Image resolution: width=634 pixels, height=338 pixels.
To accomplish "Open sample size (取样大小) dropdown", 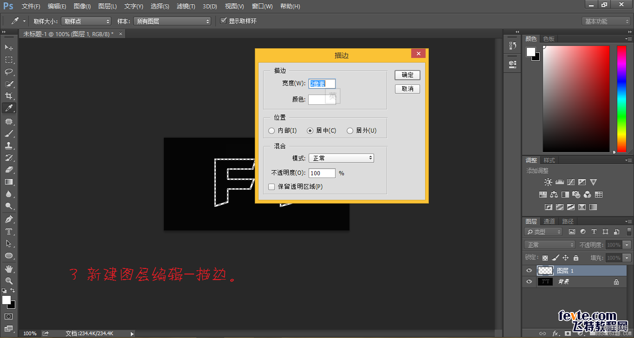I will pyautogui.click(x=86, y=21).
